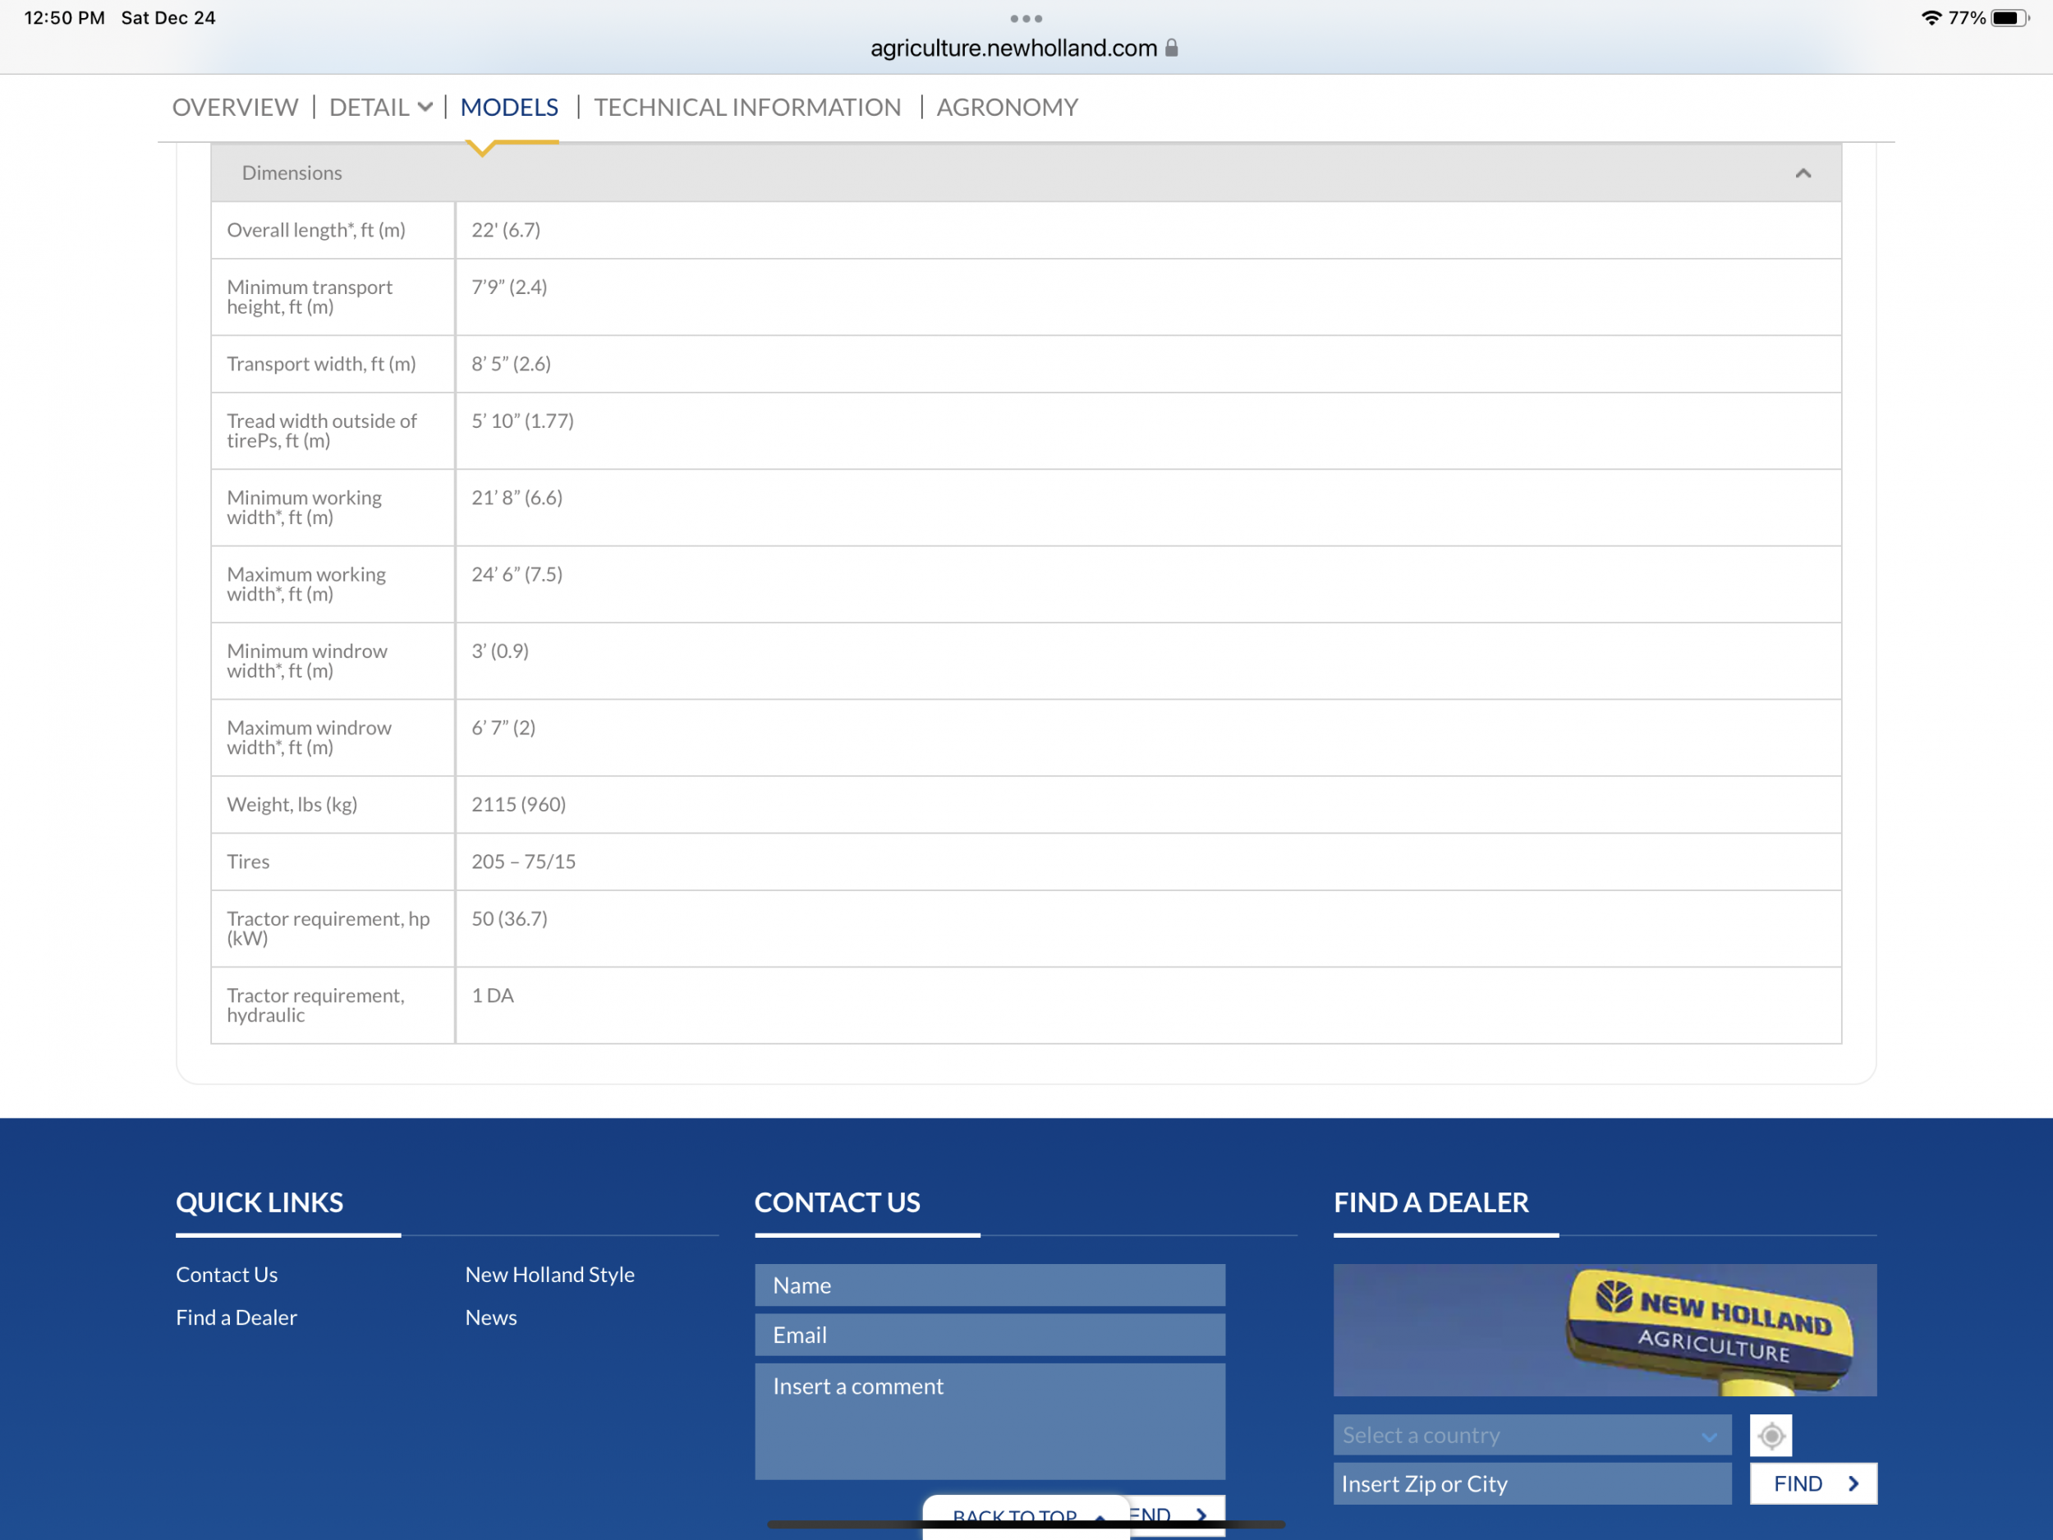Image resolution: width=2053 pixels, height=1540 pixels.
Task: Click the Transport width row label
Action: pos(321,364)
